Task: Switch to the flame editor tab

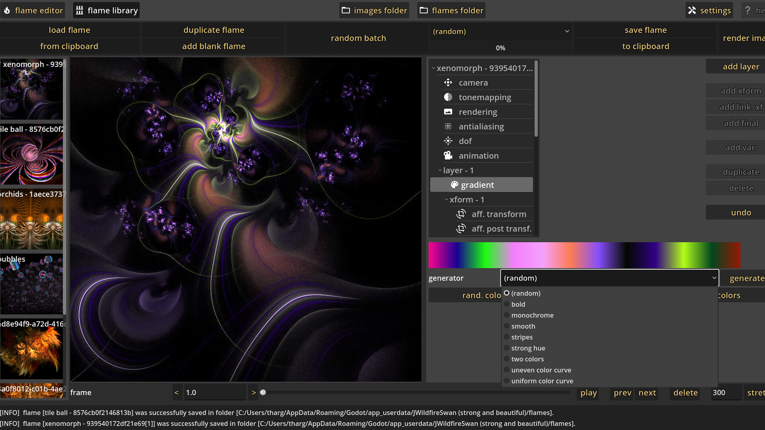Action: (33, 10)
